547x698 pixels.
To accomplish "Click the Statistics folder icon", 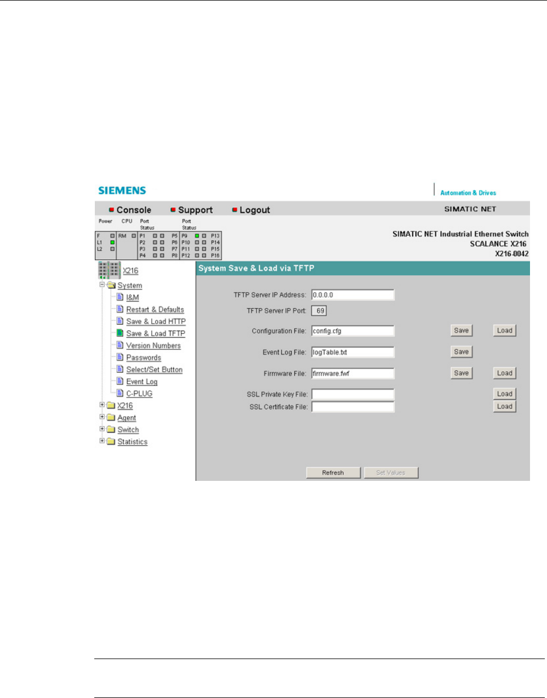I will pos(111,441).
